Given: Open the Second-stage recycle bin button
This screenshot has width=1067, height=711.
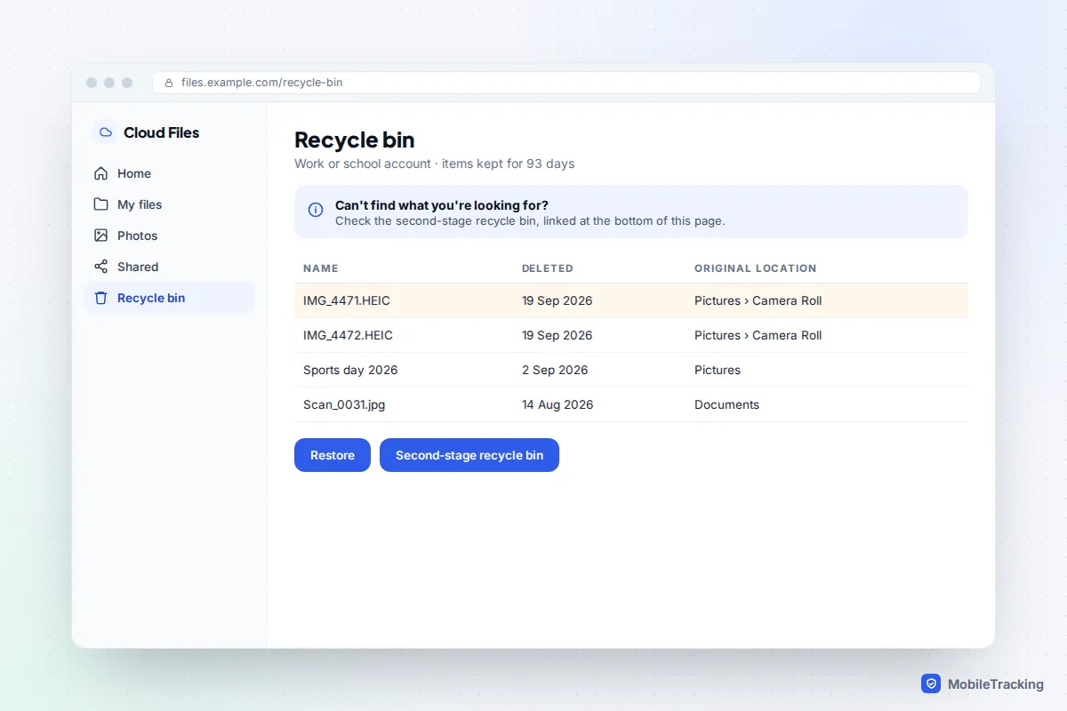Looking at the screenshot, I should point(469,455).
